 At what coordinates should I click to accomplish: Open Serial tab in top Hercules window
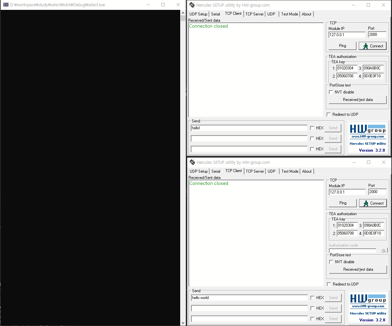(215, 14)
